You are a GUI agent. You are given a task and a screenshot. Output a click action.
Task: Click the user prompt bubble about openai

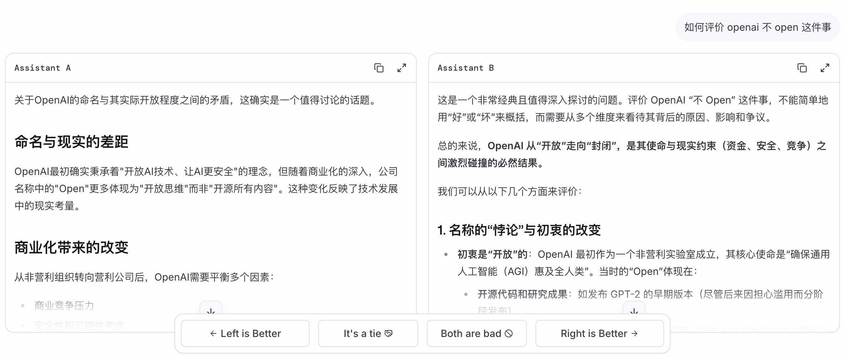pos(757,27)
